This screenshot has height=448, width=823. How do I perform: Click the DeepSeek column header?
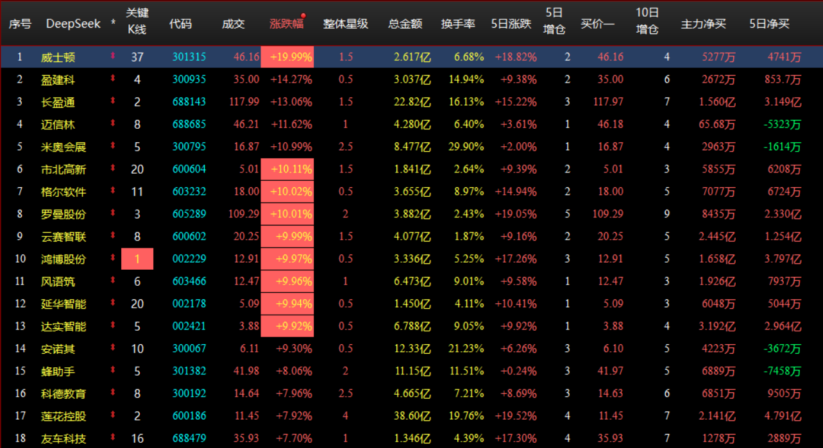tap(73, 24)
